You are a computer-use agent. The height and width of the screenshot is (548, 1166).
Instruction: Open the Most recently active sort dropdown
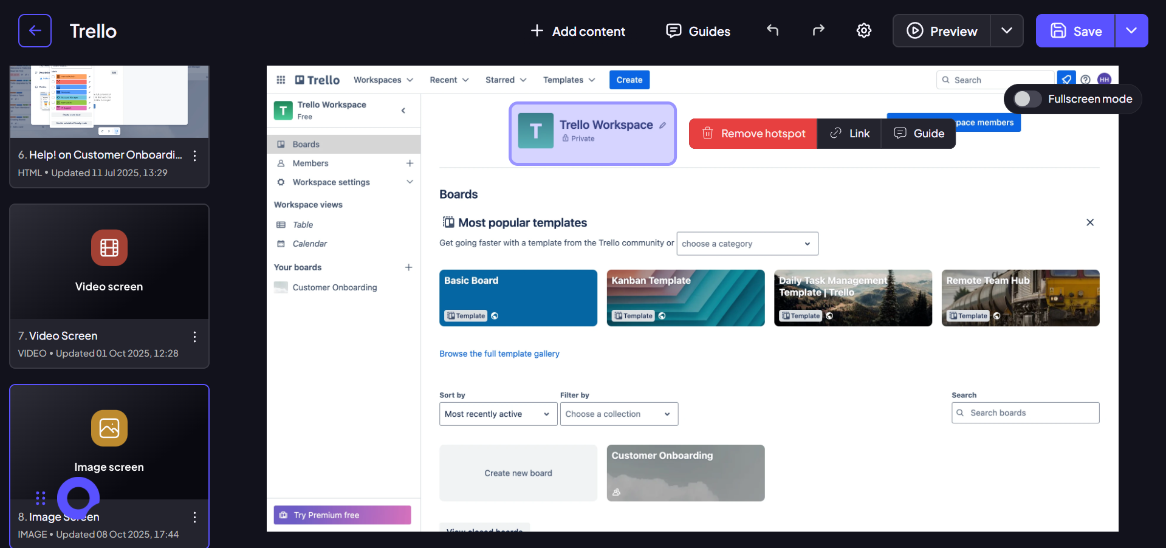point(498,414)
